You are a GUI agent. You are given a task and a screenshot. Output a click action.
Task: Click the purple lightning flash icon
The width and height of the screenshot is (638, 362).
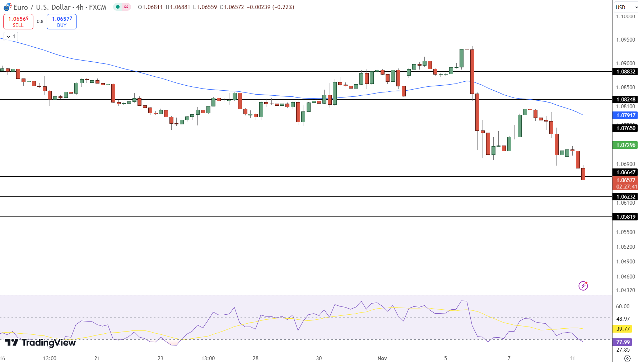pyautogui.click(x=583, y=286)
